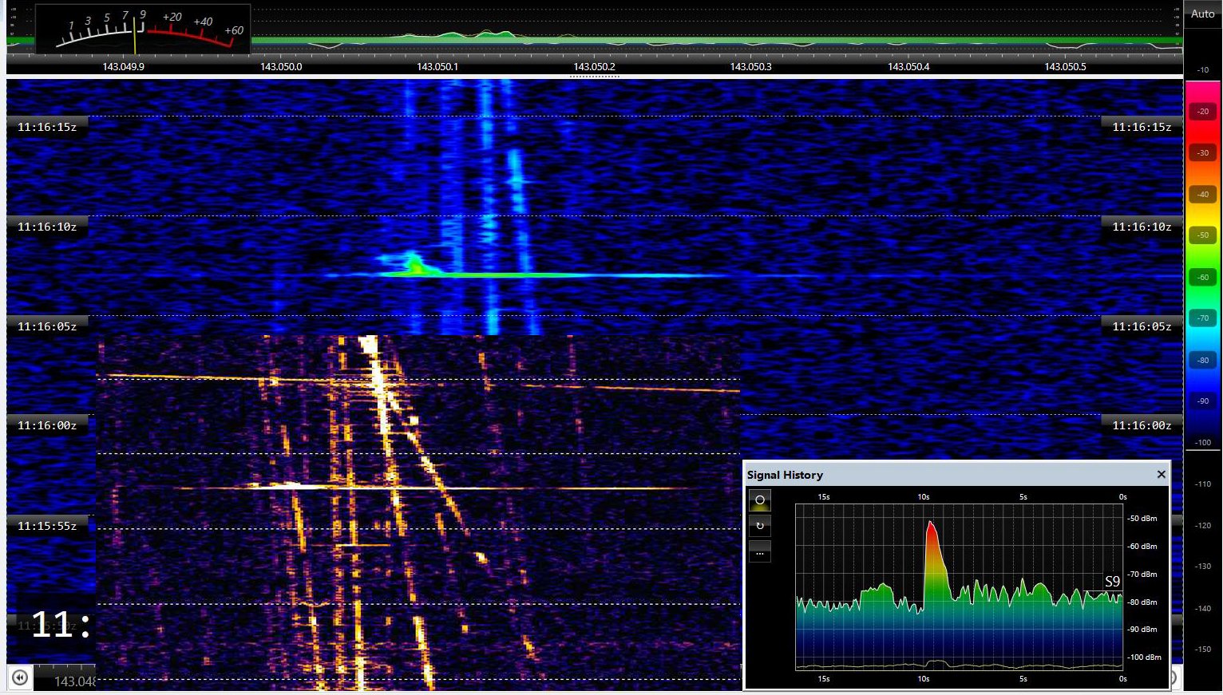Click the -50 level on the color scale
Viewport: 1223px width, 695px height.
click(x=1203, y=235)
